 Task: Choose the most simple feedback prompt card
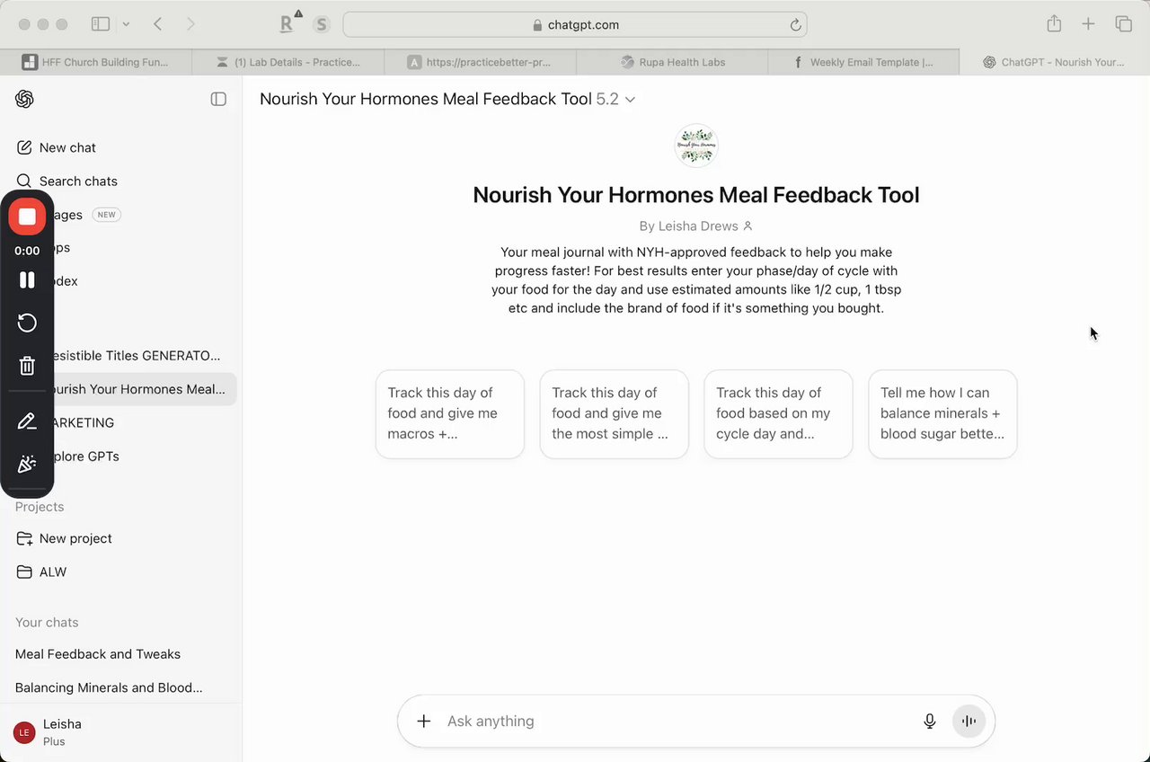(615, 414)
